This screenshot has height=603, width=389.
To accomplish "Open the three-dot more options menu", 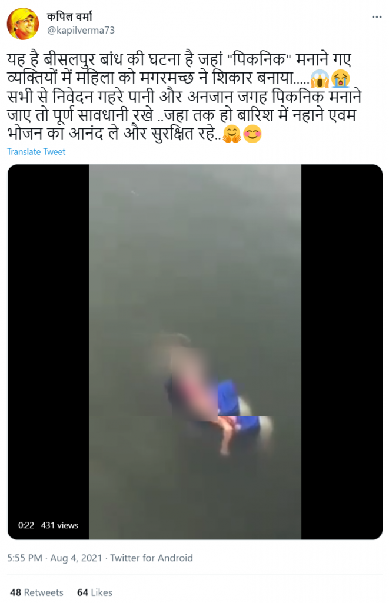I will 377,17.
